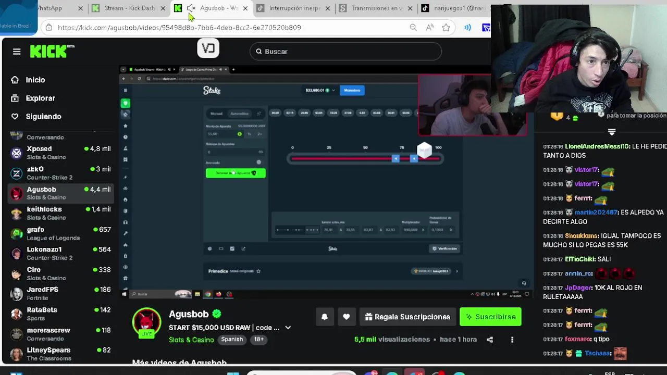667x375 pixels.
Task: Open the Slots & Casino category link
Action: [191, 340]
